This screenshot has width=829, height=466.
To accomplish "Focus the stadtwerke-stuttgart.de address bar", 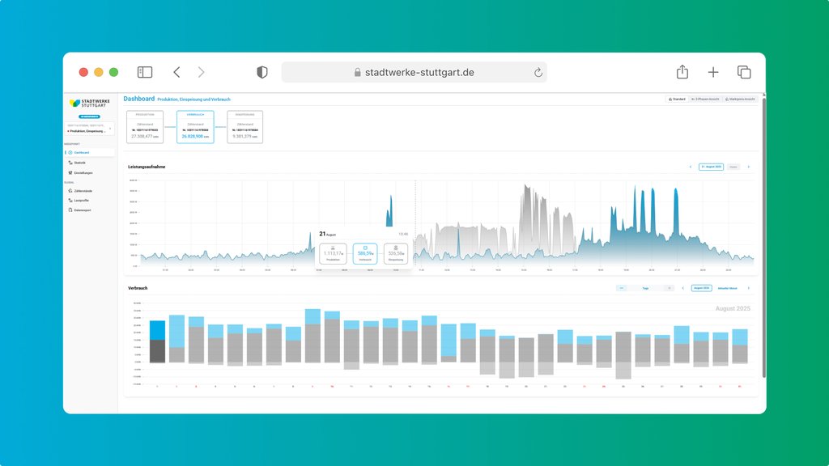I will (x=414, y=72).
